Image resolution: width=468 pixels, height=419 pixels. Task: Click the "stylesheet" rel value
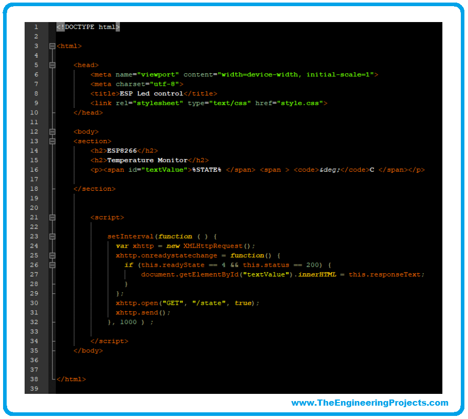click(x=158, y=103)
